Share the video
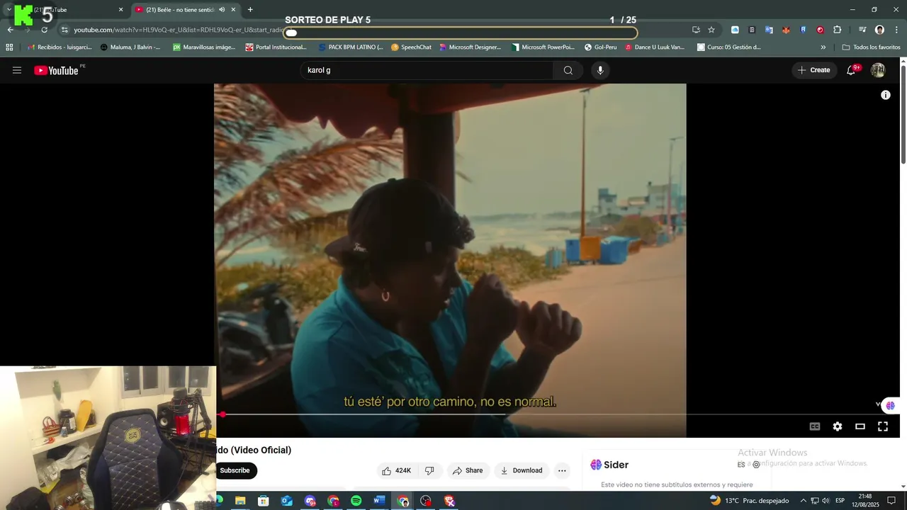Viewport: 907px width, 510px height. tap(468, 470)
